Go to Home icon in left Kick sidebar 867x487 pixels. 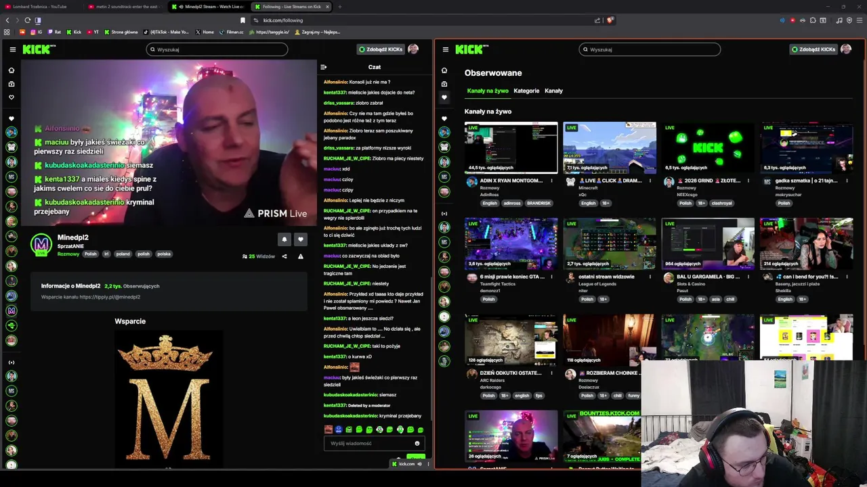(x=11, y=70)
